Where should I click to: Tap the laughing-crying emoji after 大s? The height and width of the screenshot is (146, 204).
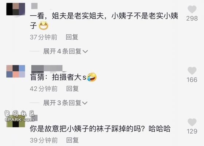coord(92,77)
